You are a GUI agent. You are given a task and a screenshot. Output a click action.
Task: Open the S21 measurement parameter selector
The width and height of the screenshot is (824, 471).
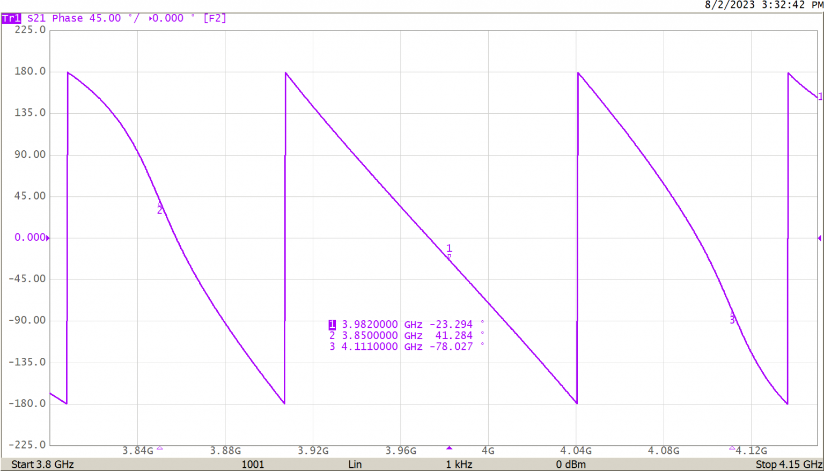tap(36, 18)
